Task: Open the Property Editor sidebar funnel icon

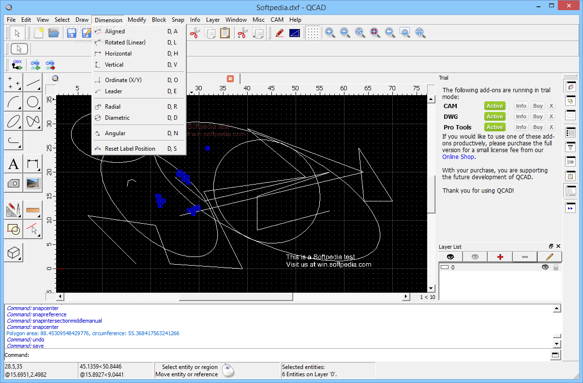Action: point(570,147)
